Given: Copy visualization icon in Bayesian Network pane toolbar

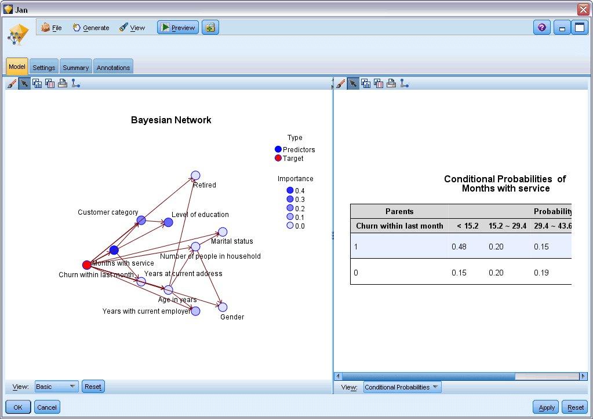Looking at the screenshot, I should (x=37, y=83).
